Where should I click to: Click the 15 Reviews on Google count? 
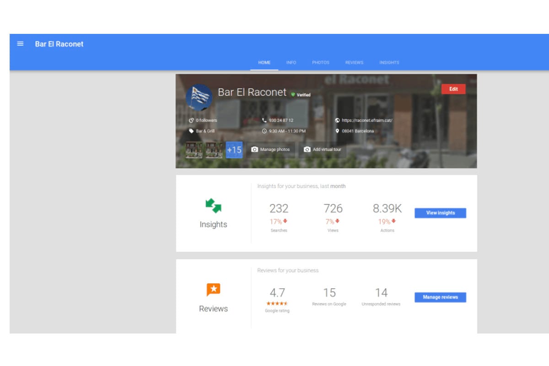[329, 293]
